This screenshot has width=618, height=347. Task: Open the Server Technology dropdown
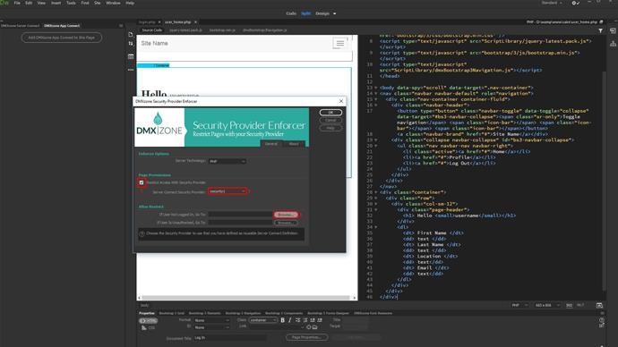click(227, 161)
